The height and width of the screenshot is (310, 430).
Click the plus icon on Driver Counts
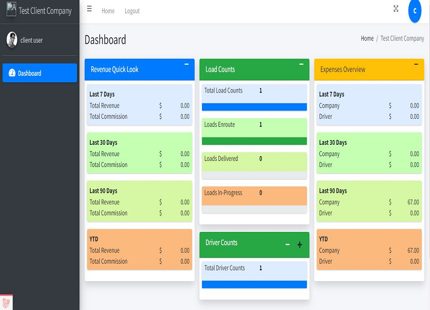click(300, 245)
